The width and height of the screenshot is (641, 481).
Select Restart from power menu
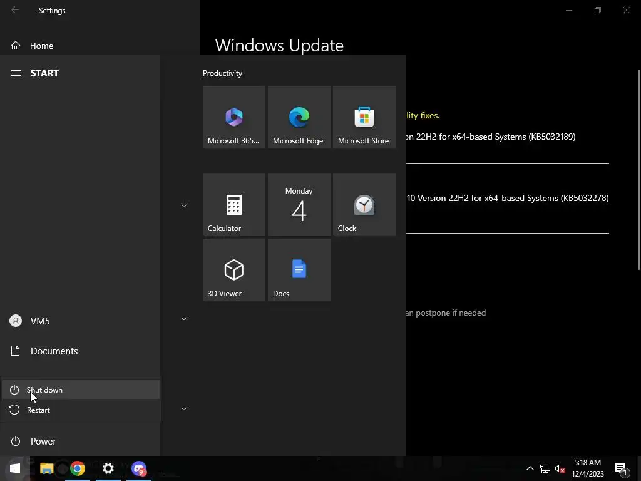pyautogui.click(x=81, y=410)
